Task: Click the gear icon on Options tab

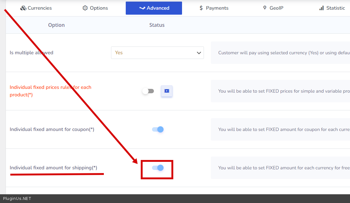Action: pos(85,8)
